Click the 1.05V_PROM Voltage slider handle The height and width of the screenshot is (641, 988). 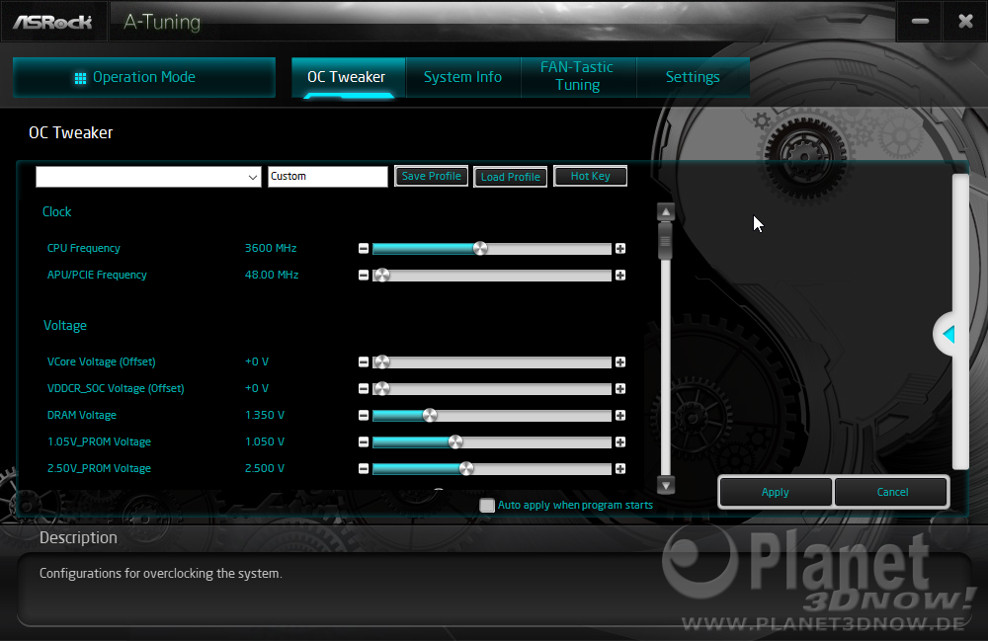click(x=455, y=442)
